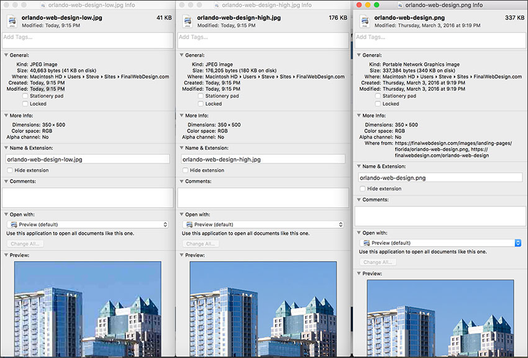Screen dimensions: 528x358
Task: Collapse More Info in the low.jpg window
Action: pyautogui.click(x=6, y=115)
